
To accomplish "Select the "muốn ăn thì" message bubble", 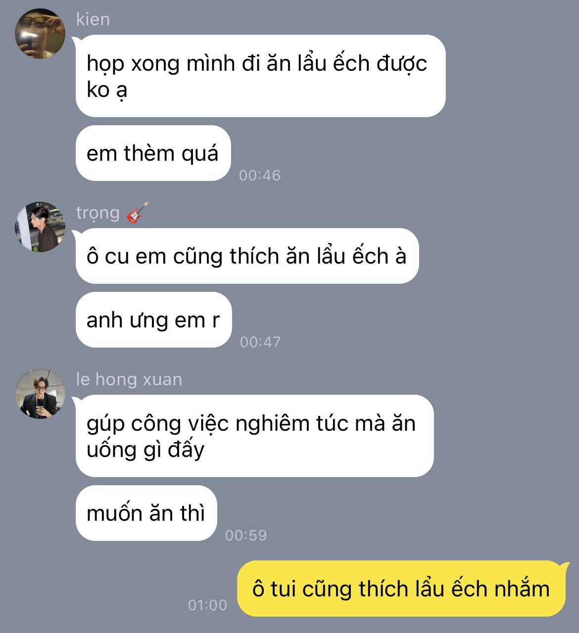I will point(146,513).
